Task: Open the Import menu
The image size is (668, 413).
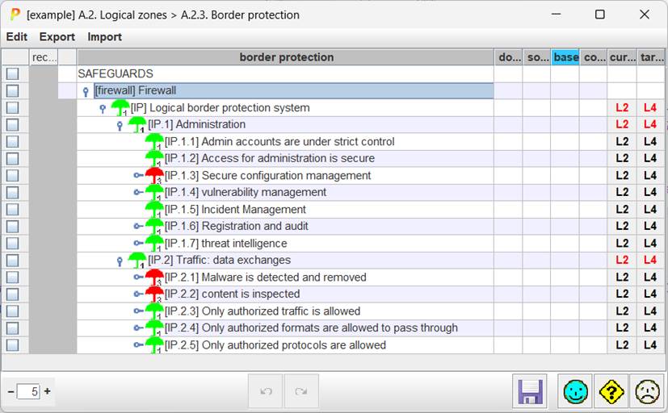Action: [x=104, y=37]
